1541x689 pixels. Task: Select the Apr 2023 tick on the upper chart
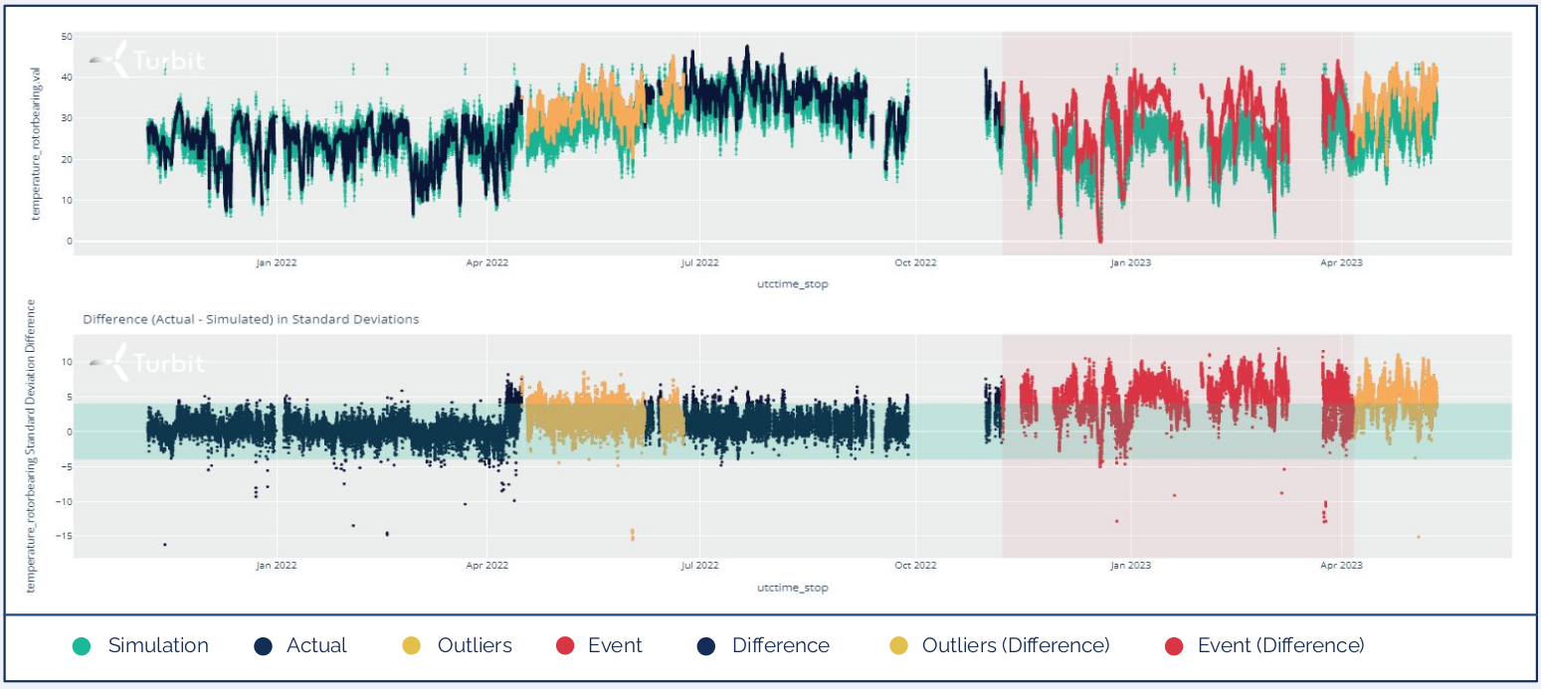point(1341,263)
